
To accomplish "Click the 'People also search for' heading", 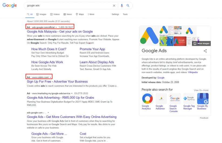I will [157, 90].
